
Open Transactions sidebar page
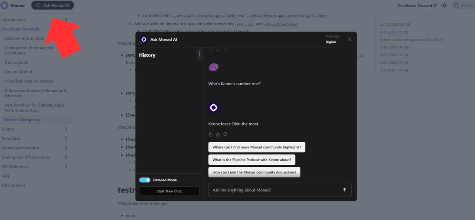click(16, 62)
